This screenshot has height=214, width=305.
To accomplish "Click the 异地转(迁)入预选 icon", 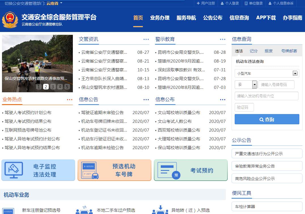I will point(160,210).
